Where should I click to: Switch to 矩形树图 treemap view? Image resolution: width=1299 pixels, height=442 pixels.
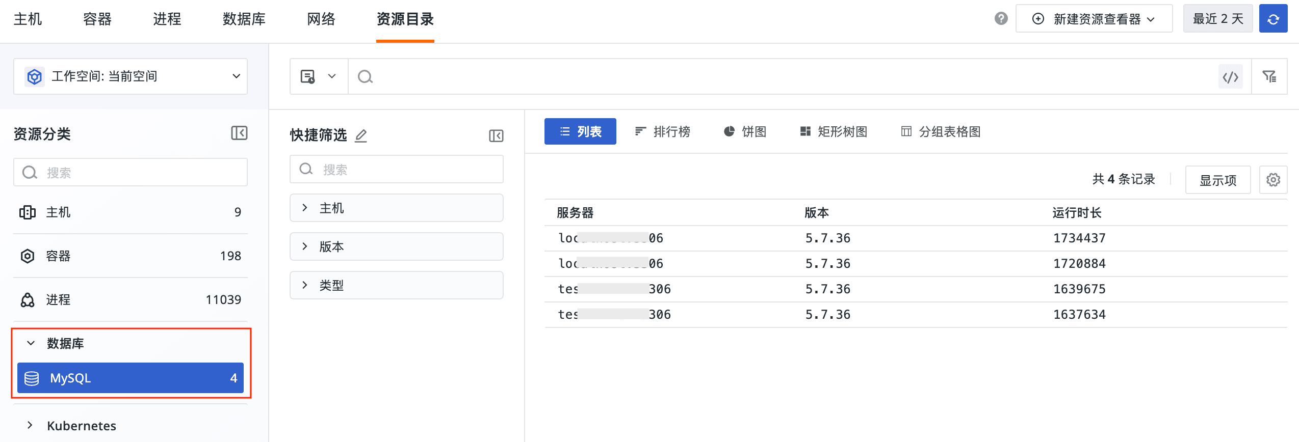point(834,132)
